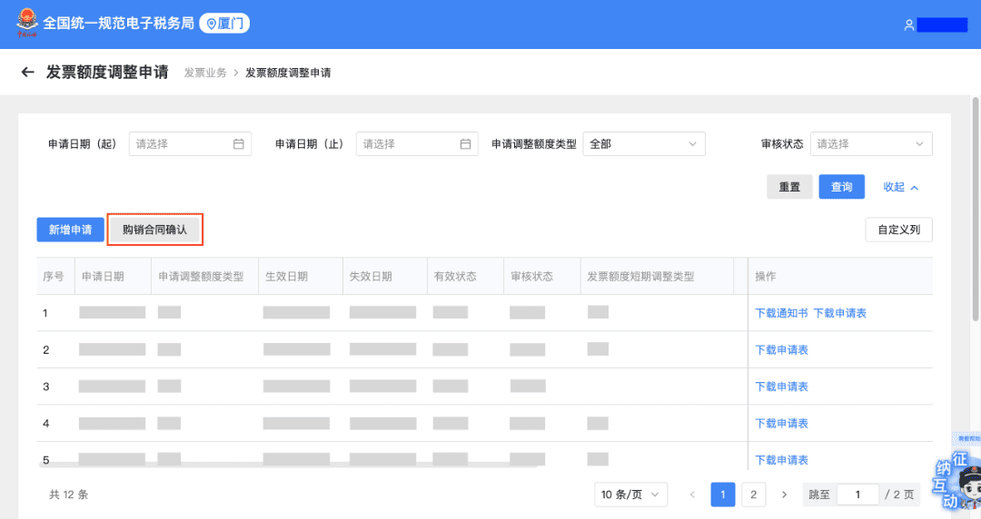
Task: Click the 购销合同确认 button
Action: point(154,230)
